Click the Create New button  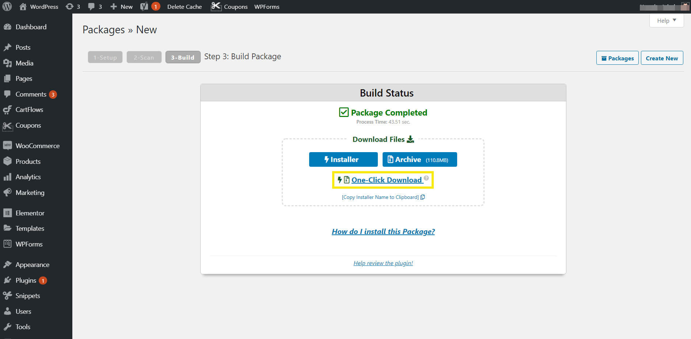(x=661, y=58)
